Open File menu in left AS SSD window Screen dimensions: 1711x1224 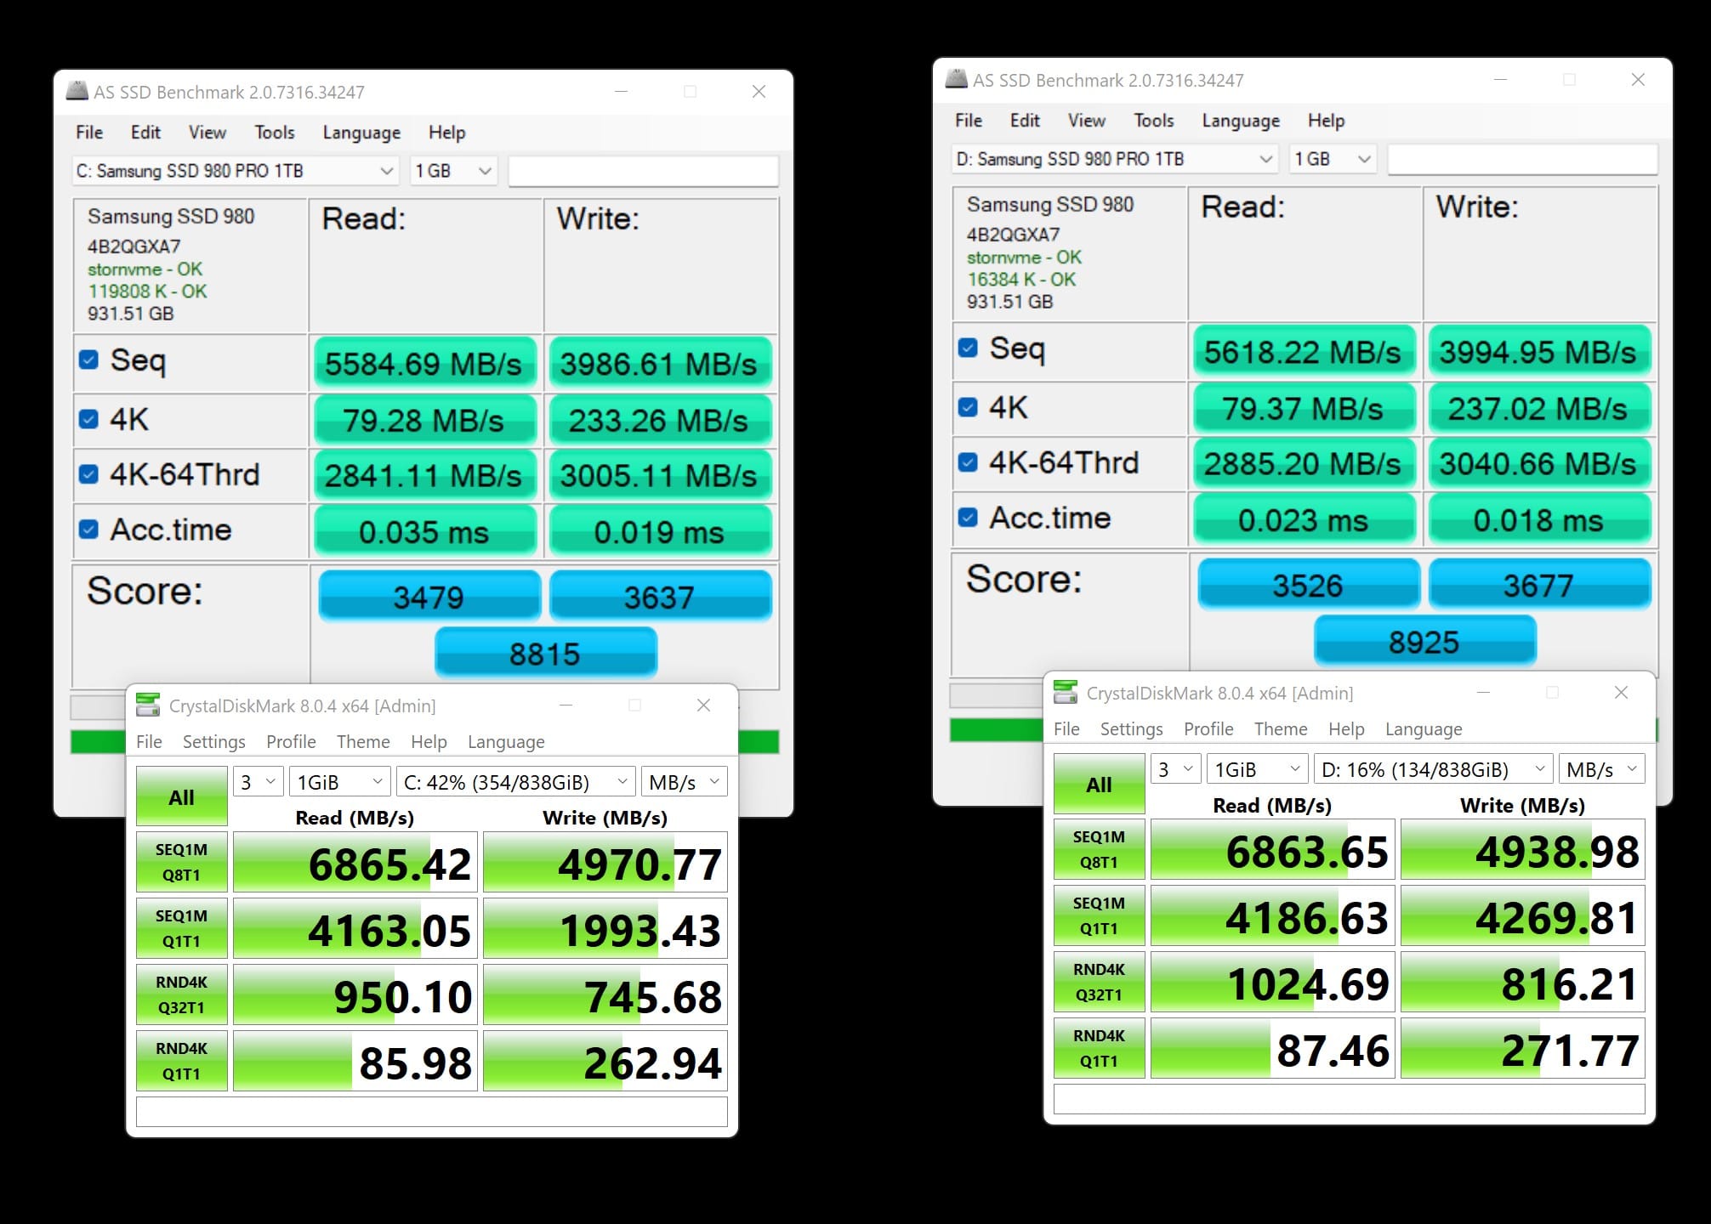pyautogui.click(x=89, y=133)
